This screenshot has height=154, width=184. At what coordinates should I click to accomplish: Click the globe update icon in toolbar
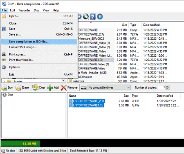pos(86,17)
